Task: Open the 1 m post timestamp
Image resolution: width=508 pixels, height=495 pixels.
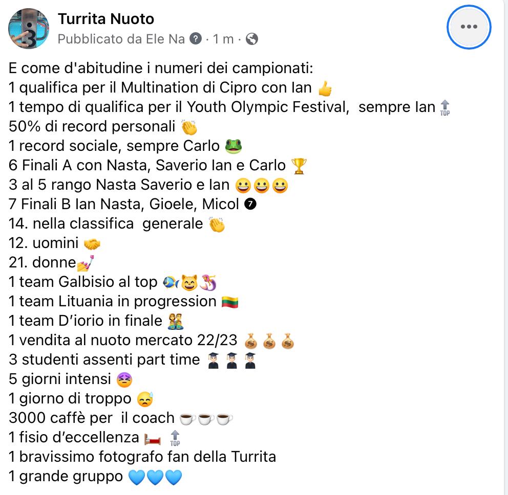Action: tap(223, 39)
